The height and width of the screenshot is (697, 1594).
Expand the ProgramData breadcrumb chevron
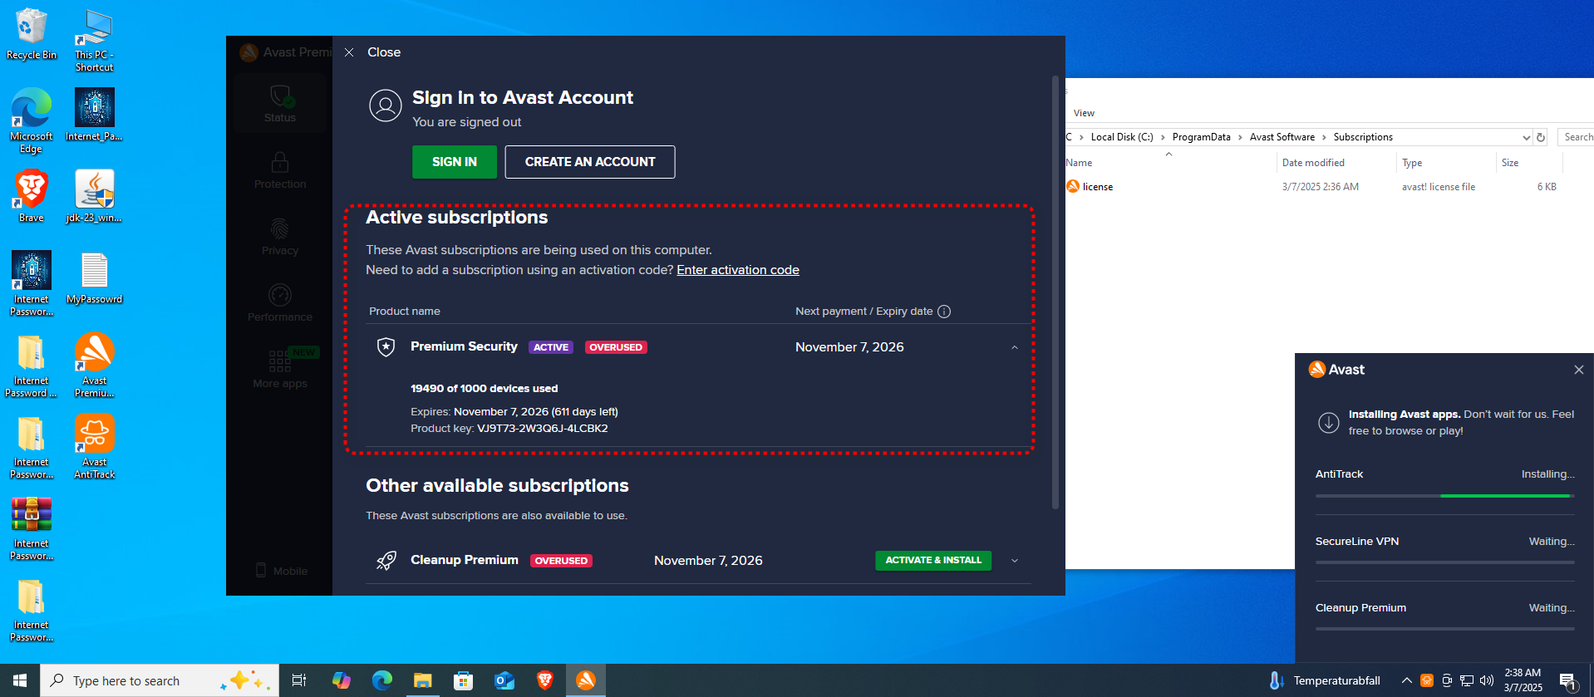click(x=1240, y=137)
